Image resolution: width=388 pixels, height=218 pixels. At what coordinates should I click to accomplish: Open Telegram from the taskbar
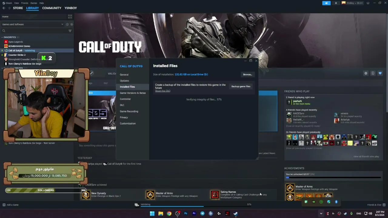click(x=202, y=213)
